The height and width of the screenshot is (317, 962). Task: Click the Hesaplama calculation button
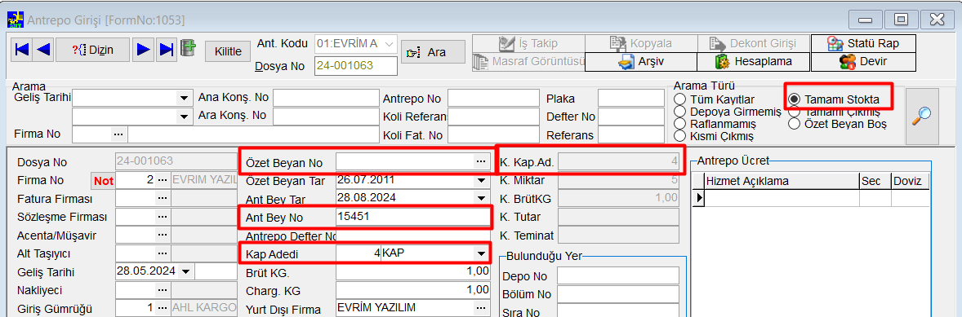[x=753, y=62]
